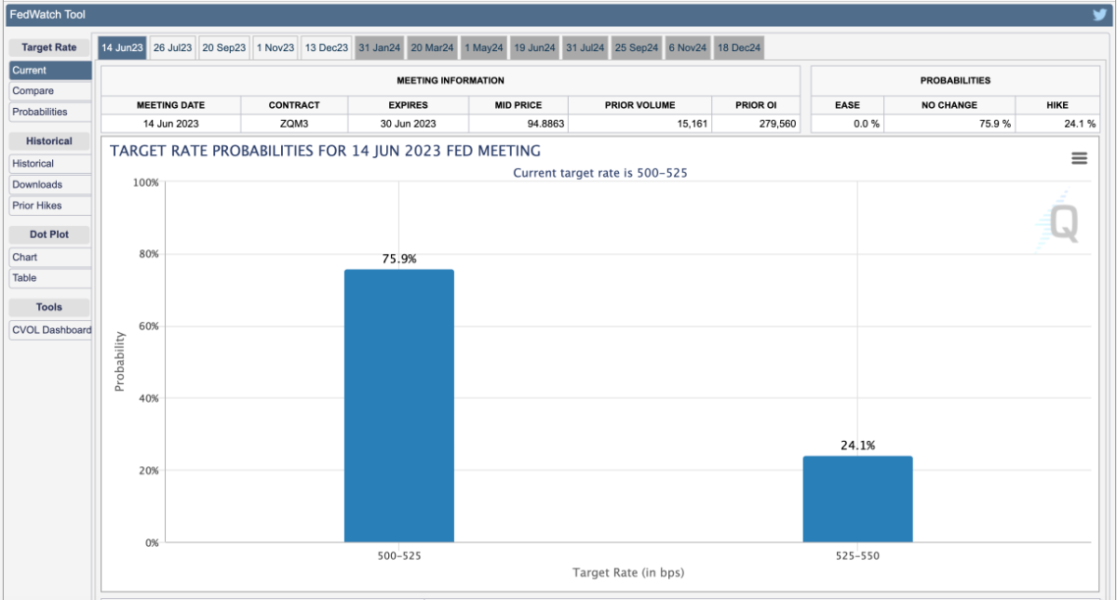Open the Probabilities sidebar item
This screenshot has height=600, width=1117.
coord(50,112)
